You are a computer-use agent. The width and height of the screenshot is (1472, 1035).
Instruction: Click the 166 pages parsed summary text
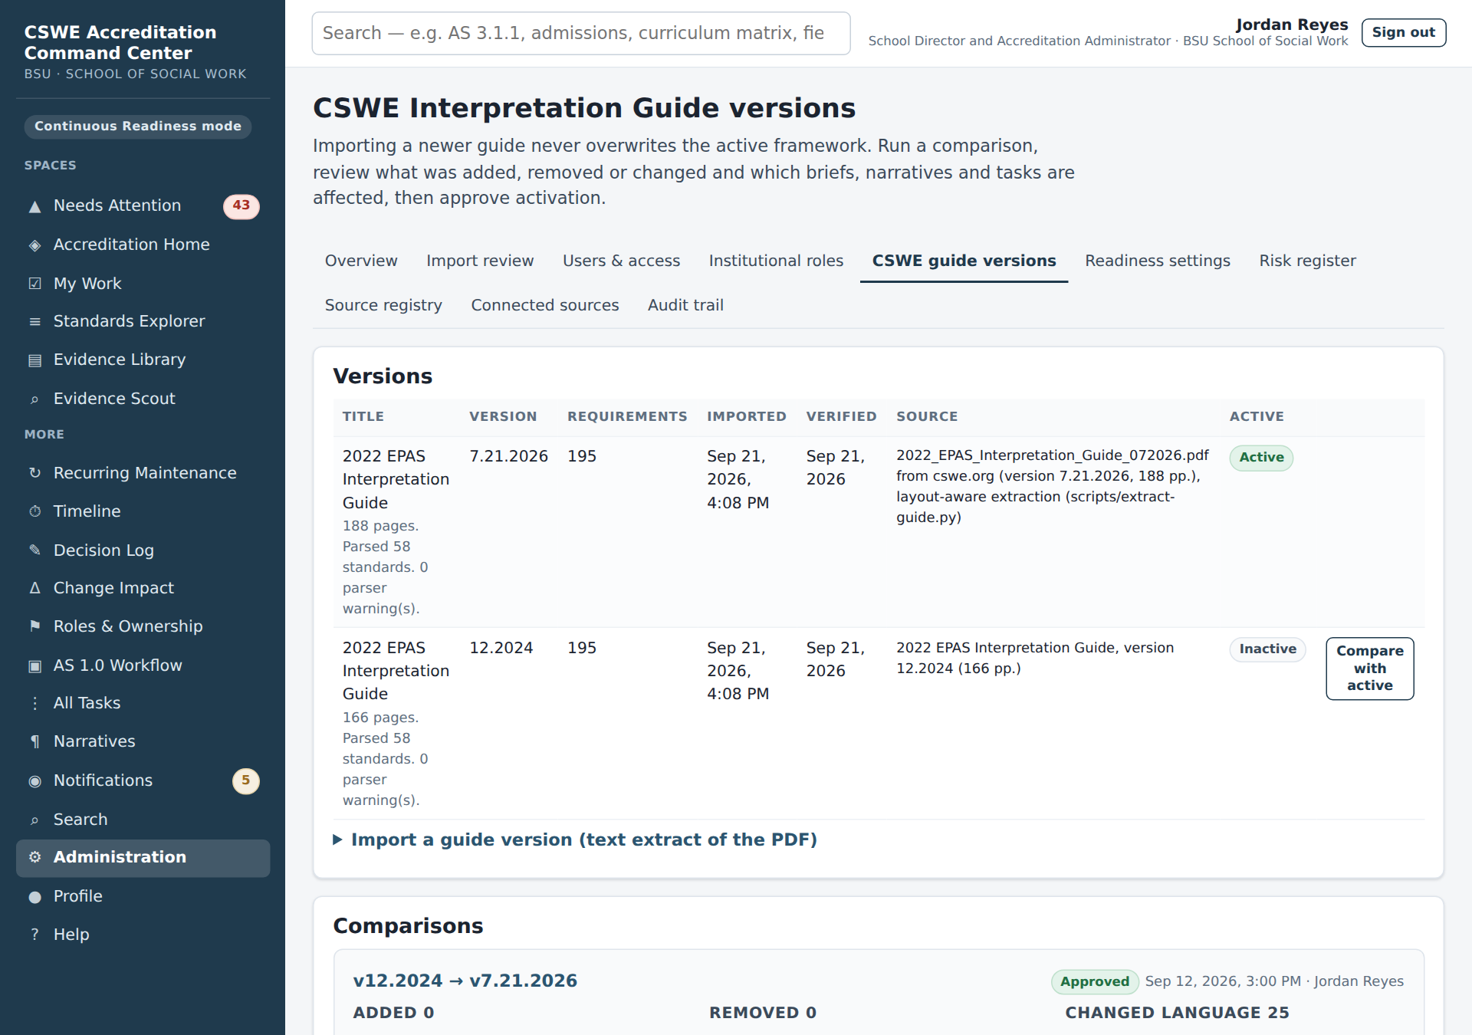386,759
